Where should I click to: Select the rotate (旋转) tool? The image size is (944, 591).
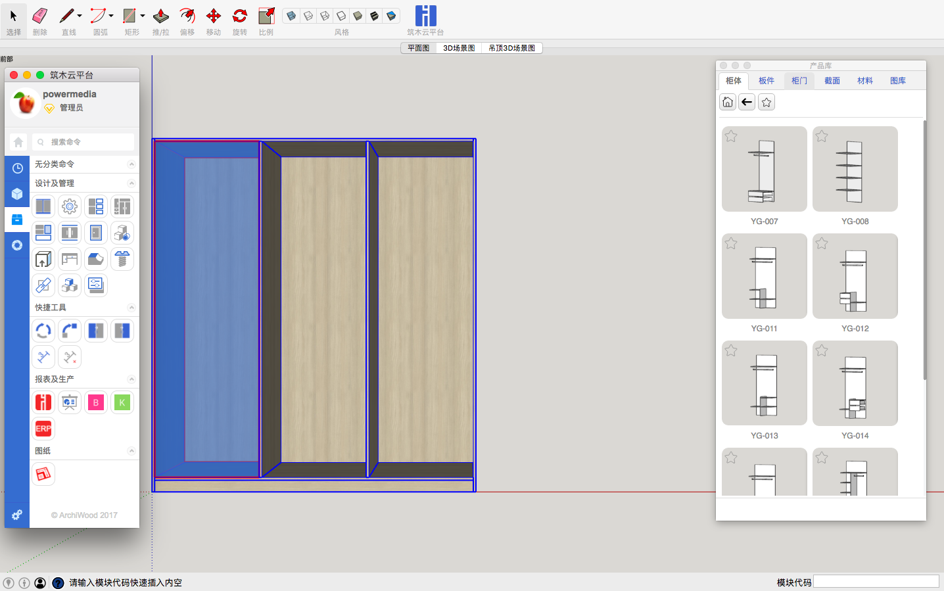[240, 16]
